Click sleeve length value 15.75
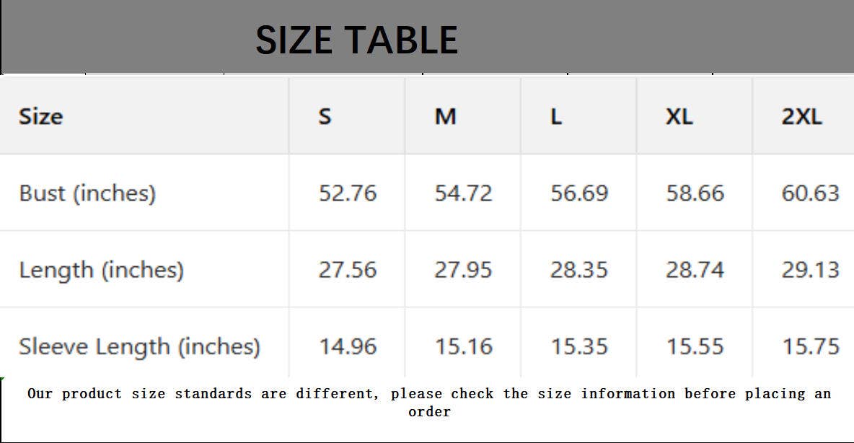854x443 pixels. click(x=811, y=346)
